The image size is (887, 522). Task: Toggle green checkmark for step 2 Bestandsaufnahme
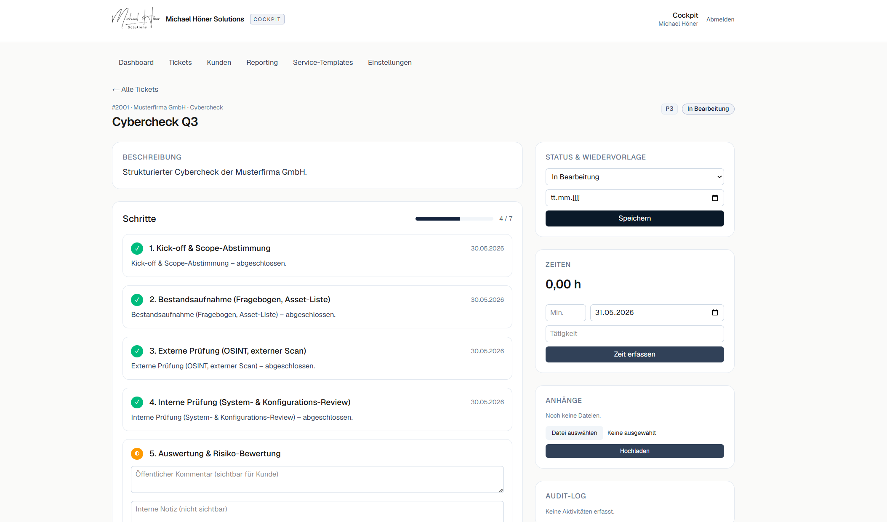pos(137,300)
